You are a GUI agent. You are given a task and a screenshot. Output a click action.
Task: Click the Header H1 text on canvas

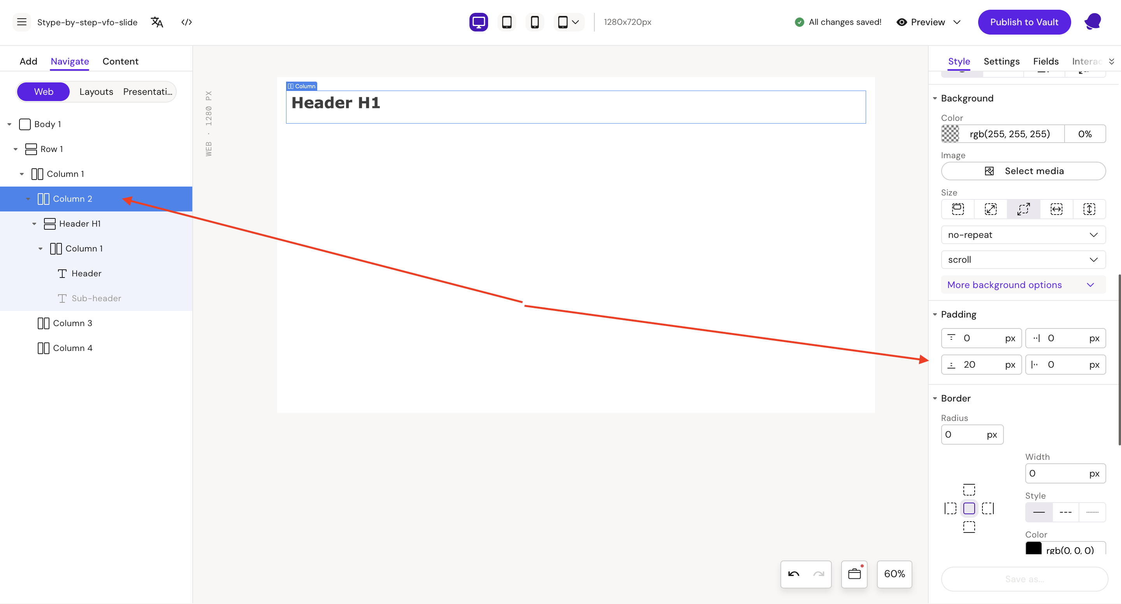click(336, 103)
